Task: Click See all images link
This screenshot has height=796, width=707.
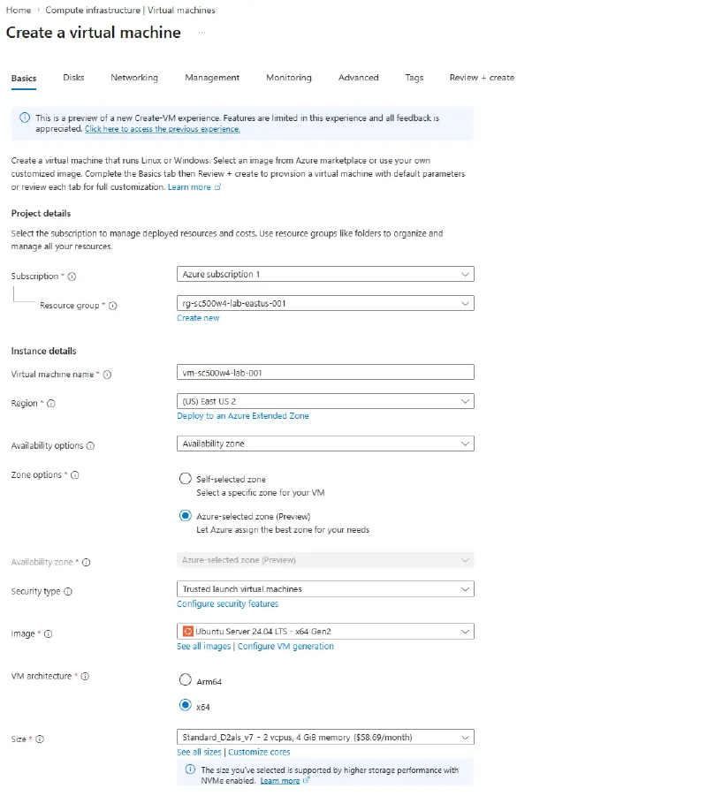Action: (203, 646)
